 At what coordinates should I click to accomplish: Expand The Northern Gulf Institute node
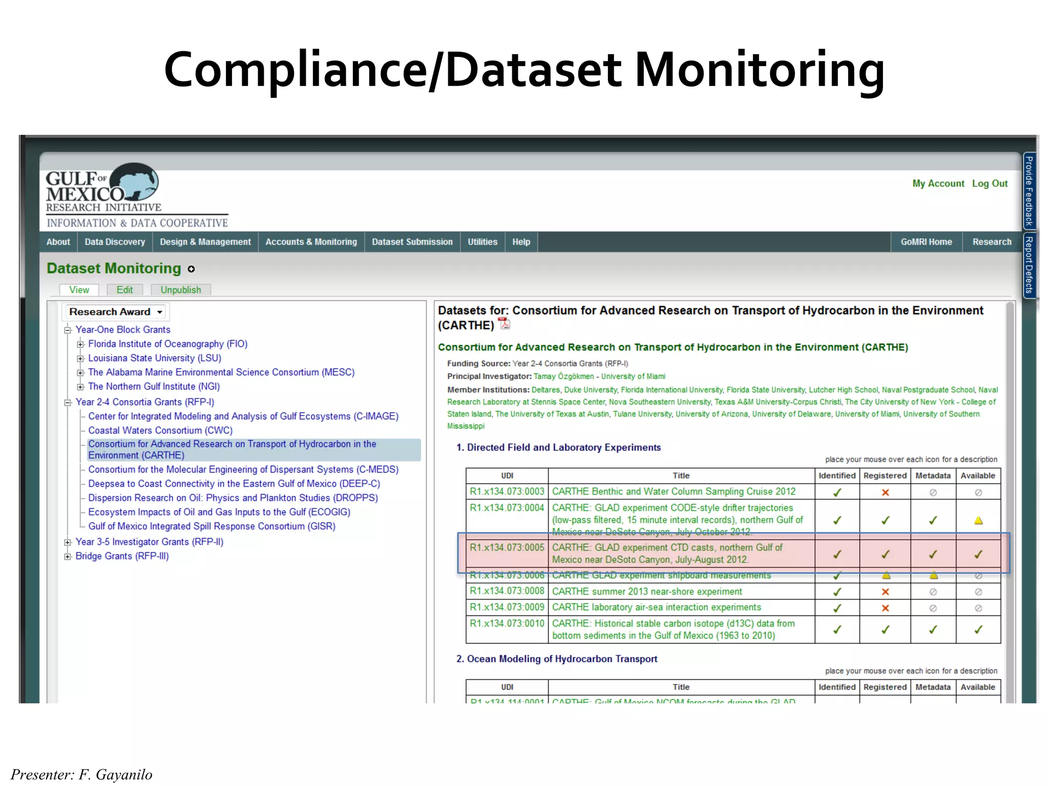(x=80, y=387)
